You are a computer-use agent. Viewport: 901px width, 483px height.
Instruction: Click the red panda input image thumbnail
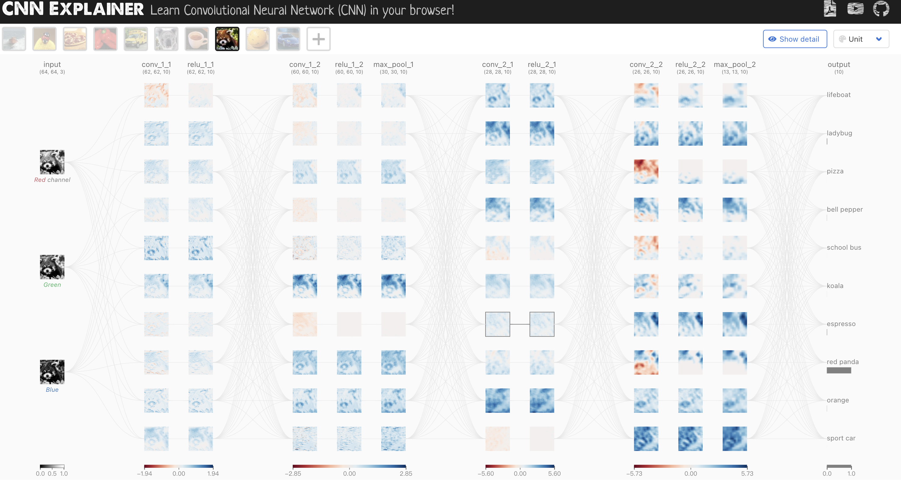click(x=227, y=39)
